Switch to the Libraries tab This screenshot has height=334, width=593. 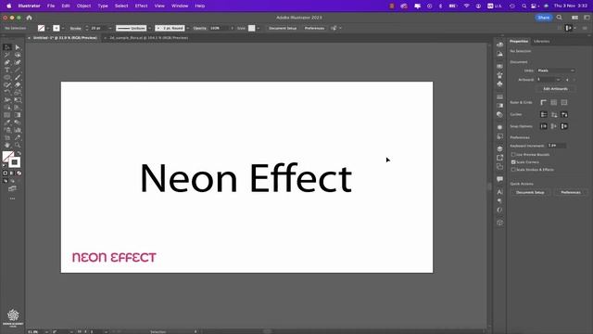click(x=541, y=41)
